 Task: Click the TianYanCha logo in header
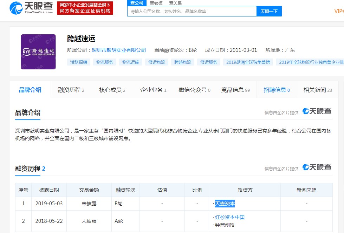(x=31, y=8)
